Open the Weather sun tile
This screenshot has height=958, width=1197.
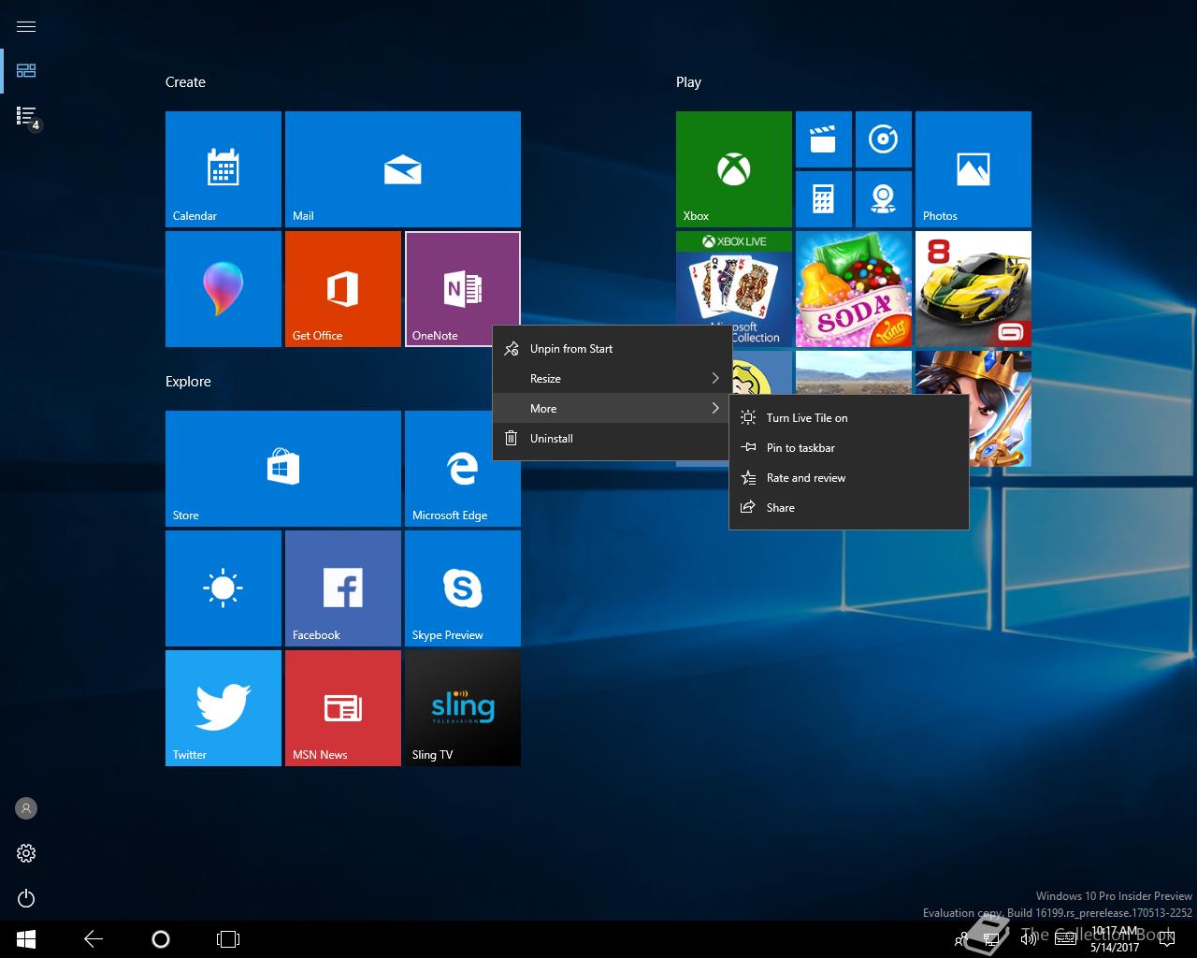point(224,588)
